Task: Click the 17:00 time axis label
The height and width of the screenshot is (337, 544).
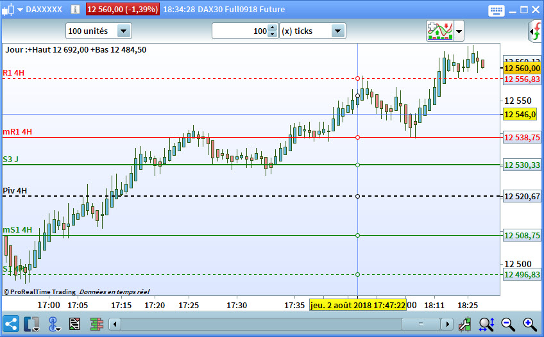Action: [49, 305]
